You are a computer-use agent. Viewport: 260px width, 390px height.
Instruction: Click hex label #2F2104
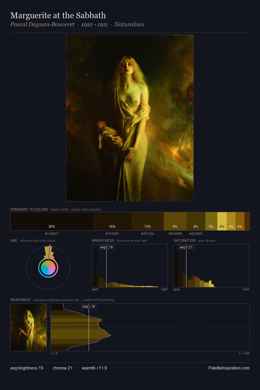click(x=147, y=234)
